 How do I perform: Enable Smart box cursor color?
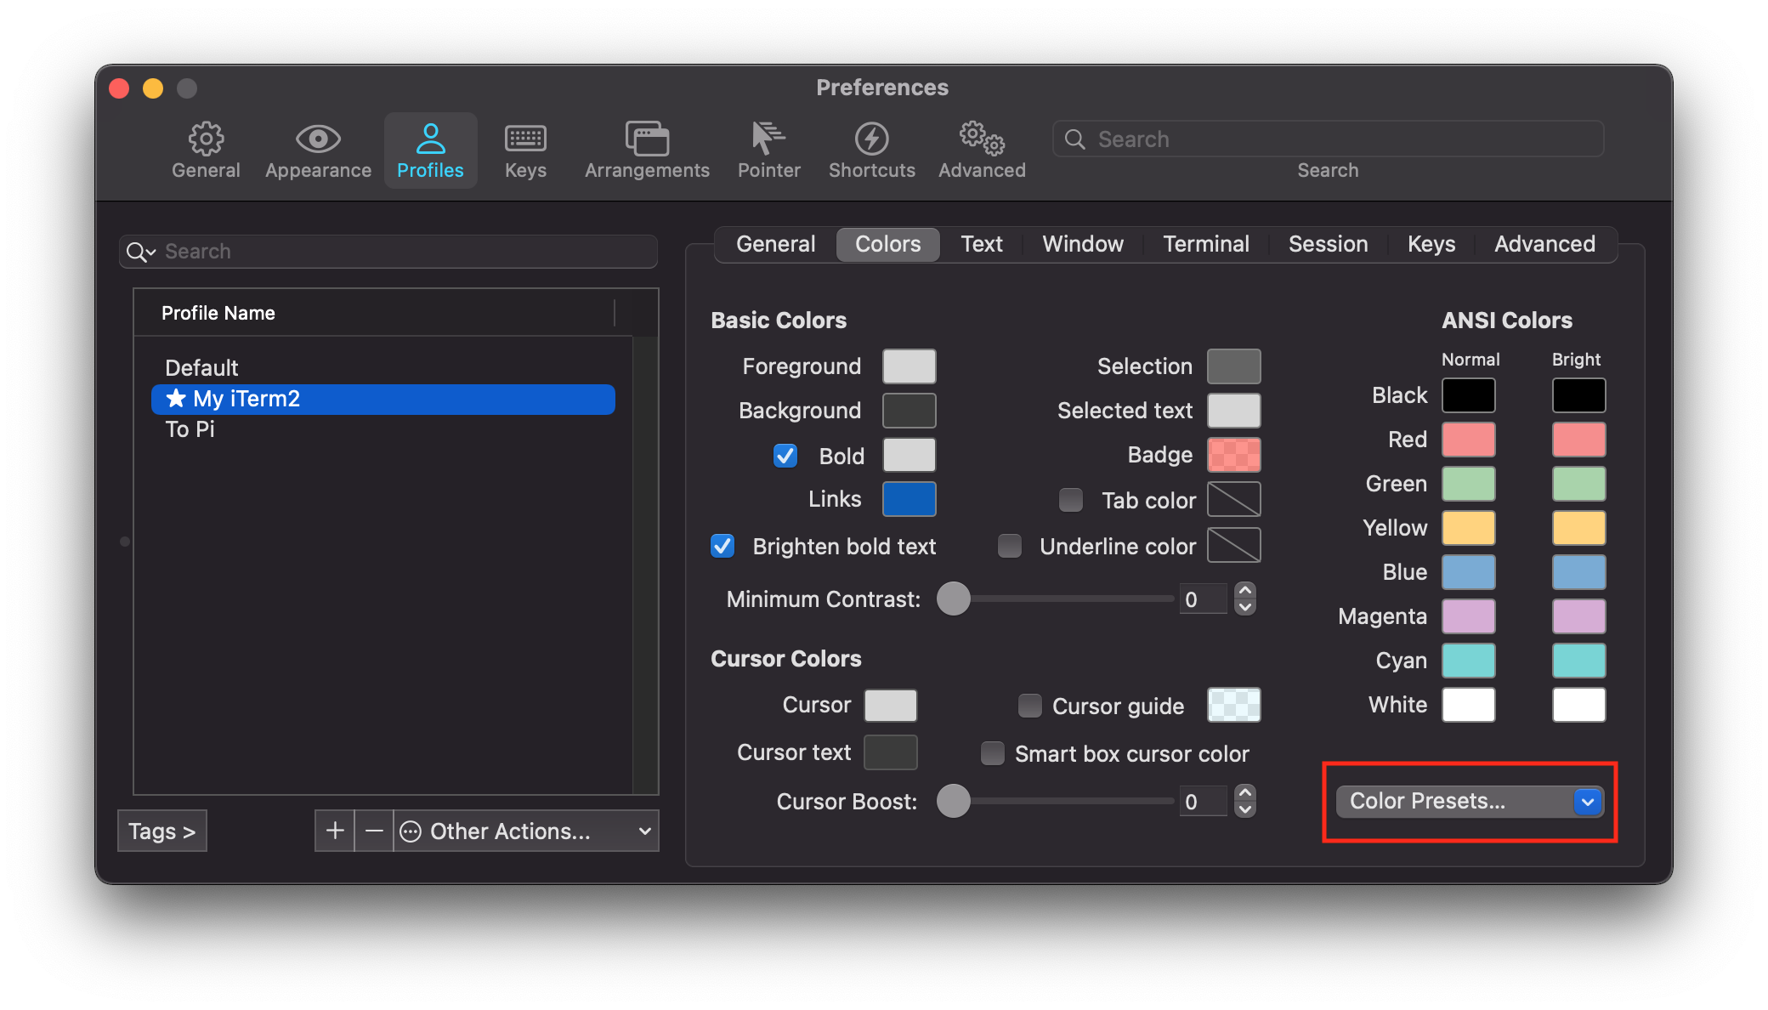click(993, 753)
